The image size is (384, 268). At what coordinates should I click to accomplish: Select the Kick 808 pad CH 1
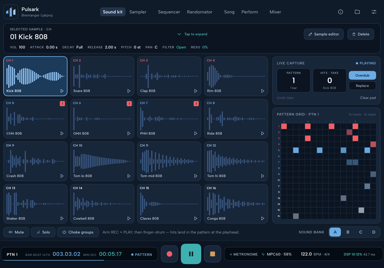pos(35,76)
